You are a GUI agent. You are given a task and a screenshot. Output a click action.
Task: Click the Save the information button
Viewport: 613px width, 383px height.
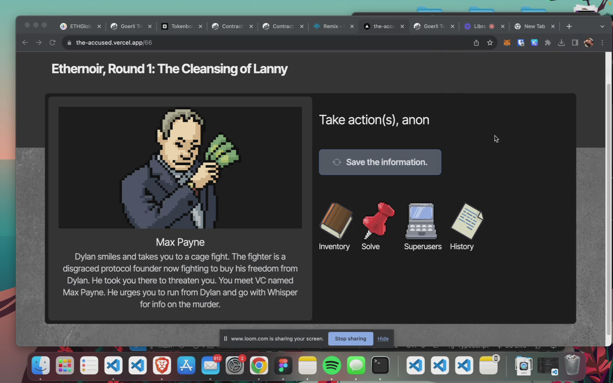coord(380,162)
